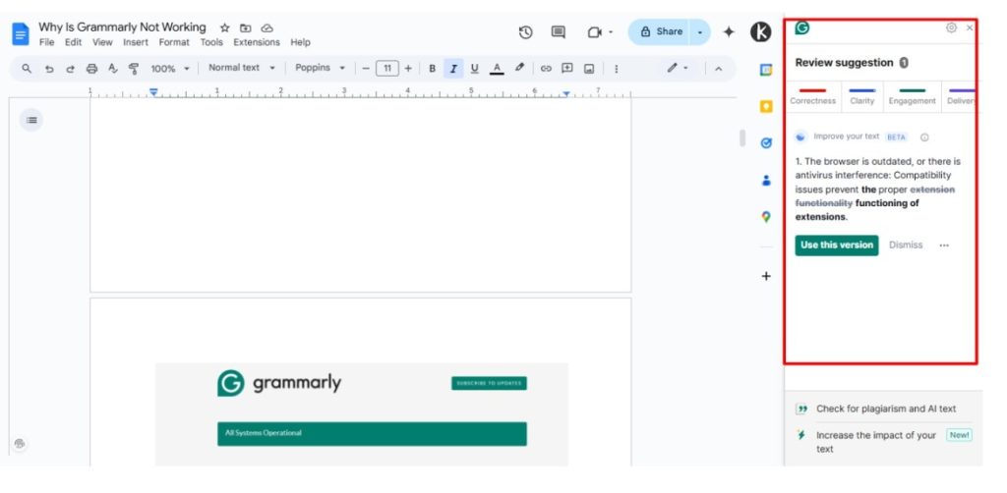Open the Share options arrow

tap(700, 32)
